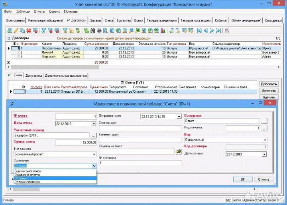Image resolution: width=287 pixels, height=205 pixels.
Task: Click the pencil edit record icon
Action: coord(16,30)
